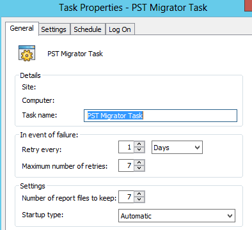
Task: Open the Log On tab
Action: tap(120, 29)
